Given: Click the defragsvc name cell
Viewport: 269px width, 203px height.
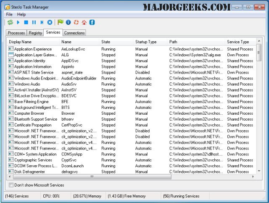Looking at the screenshot, I should (70, 171).
